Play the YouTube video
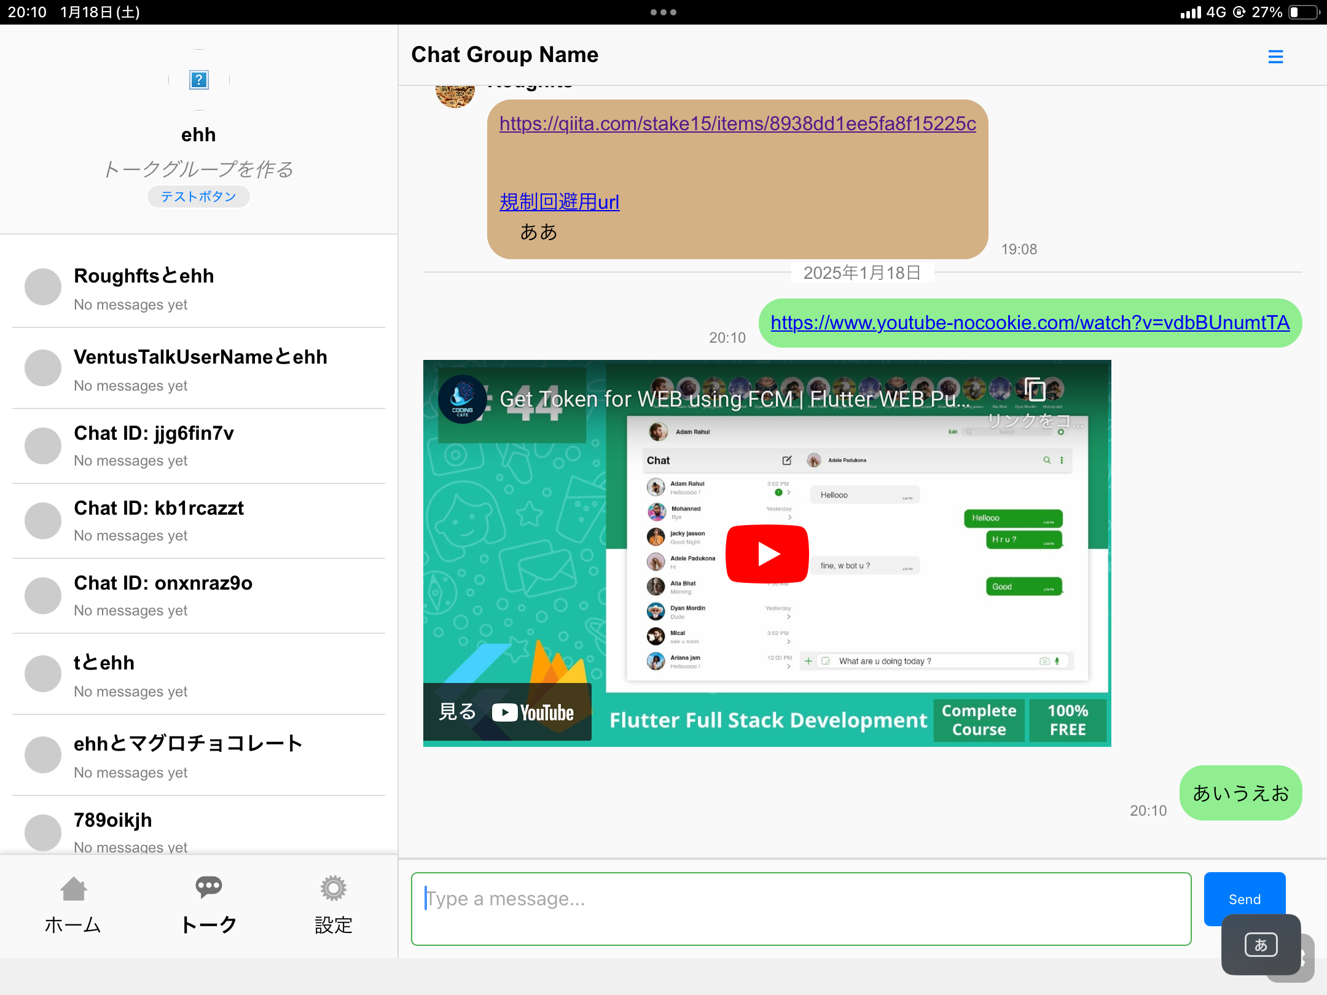This screenshot has height=995, width=1327. 767,553
